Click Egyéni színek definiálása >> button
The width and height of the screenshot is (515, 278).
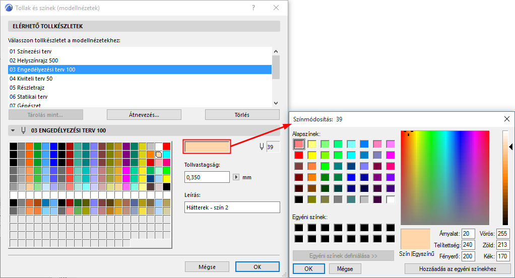[x=343, y=256]
